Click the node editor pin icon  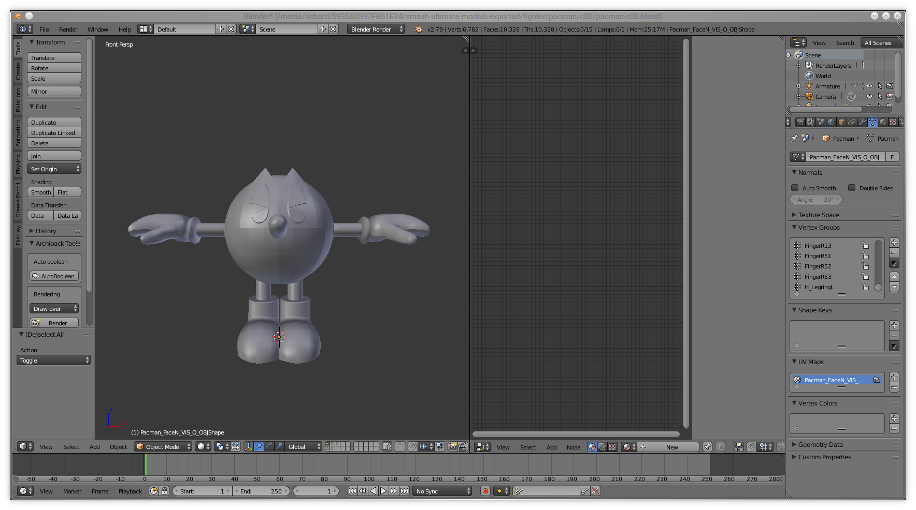[707, 447]
